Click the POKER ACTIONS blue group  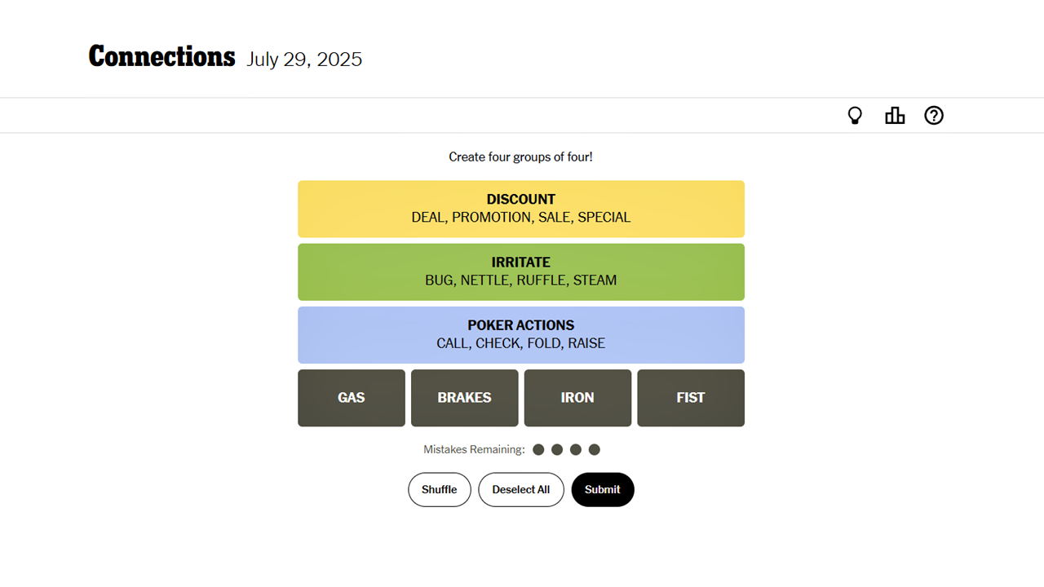[x=521, y=334]
